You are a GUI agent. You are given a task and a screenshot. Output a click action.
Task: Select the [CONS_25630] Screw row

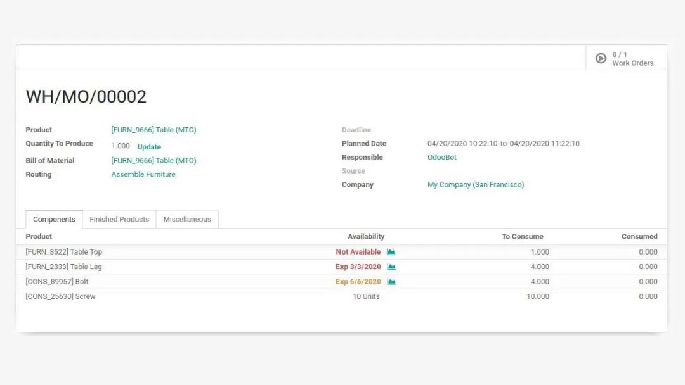(x=342, y=296)
